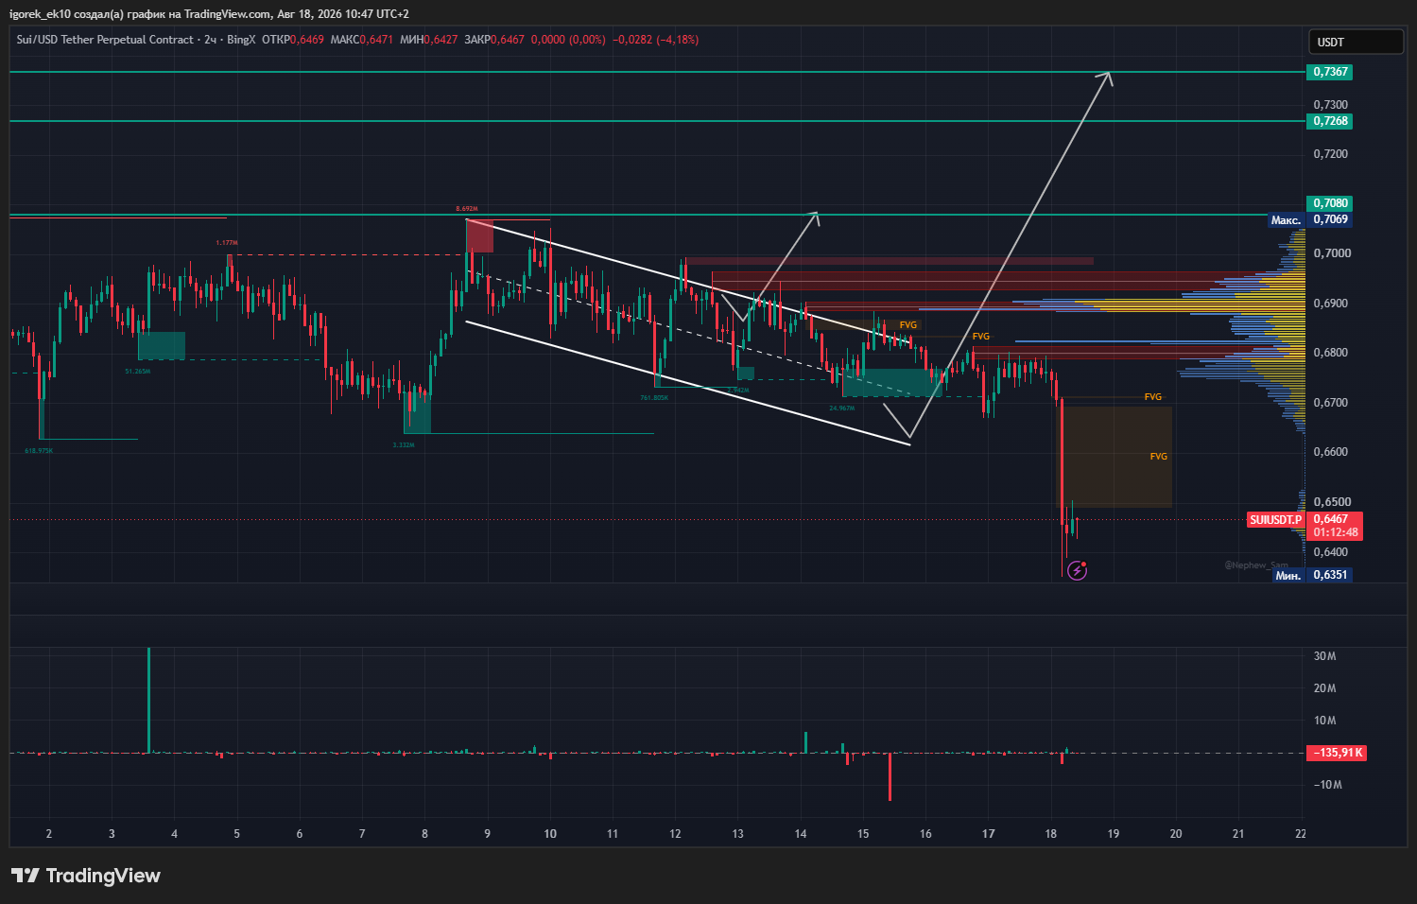Click the 30M tick on the indicator scale
Image resolution: width=1417 pixels, height=904 pixels.
click(x=1324, y=656)
